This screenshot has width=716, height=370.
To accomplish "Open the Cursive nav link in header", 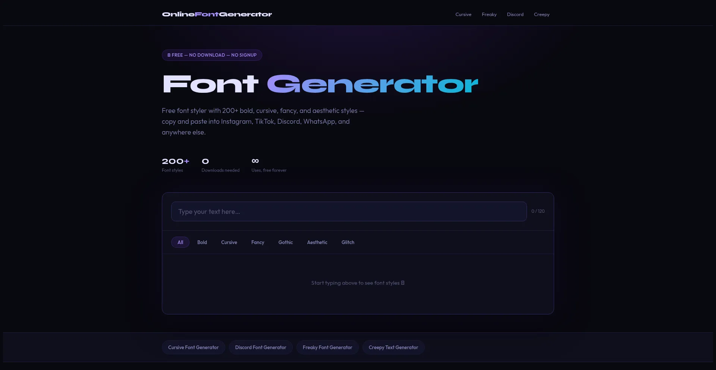I will tap(463, 15).
